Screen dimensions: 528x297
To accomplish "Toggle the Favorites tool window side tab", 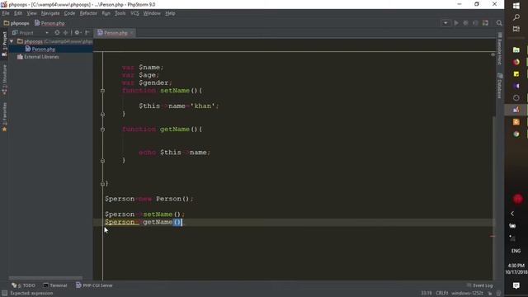I will click(x=4, y=117).
